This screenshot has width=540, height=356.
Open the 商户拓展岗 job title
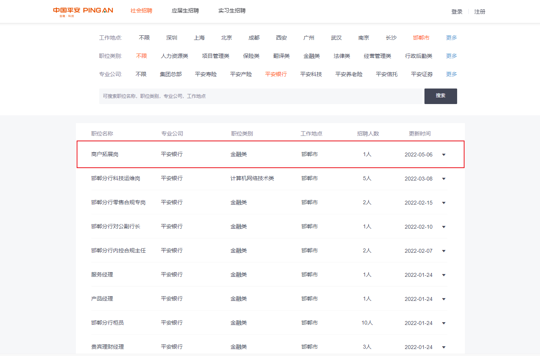click(x=105, y=154)
